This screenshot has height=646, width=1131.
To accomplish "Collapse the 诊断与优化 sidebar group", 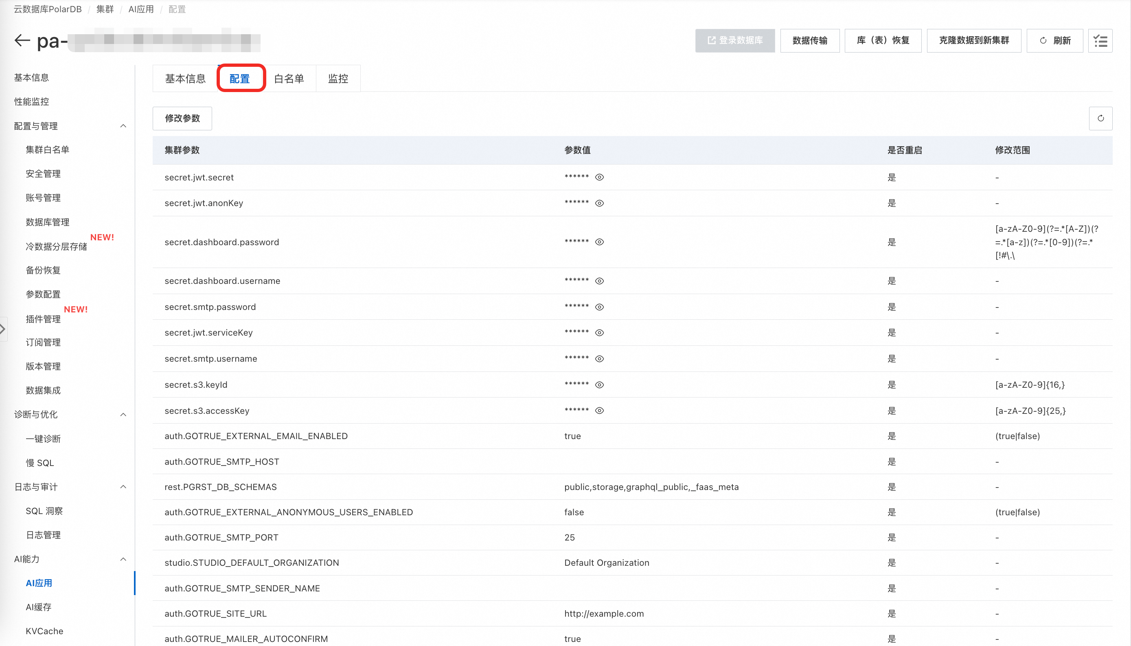I will click(123, 415).
